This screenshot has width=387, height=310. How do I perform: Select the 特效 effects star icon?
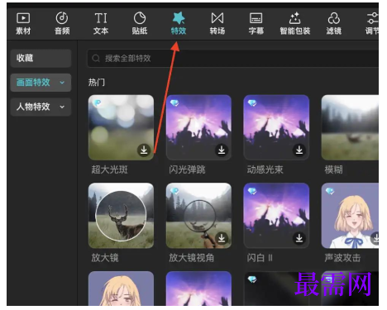click(x=179, y=18)
